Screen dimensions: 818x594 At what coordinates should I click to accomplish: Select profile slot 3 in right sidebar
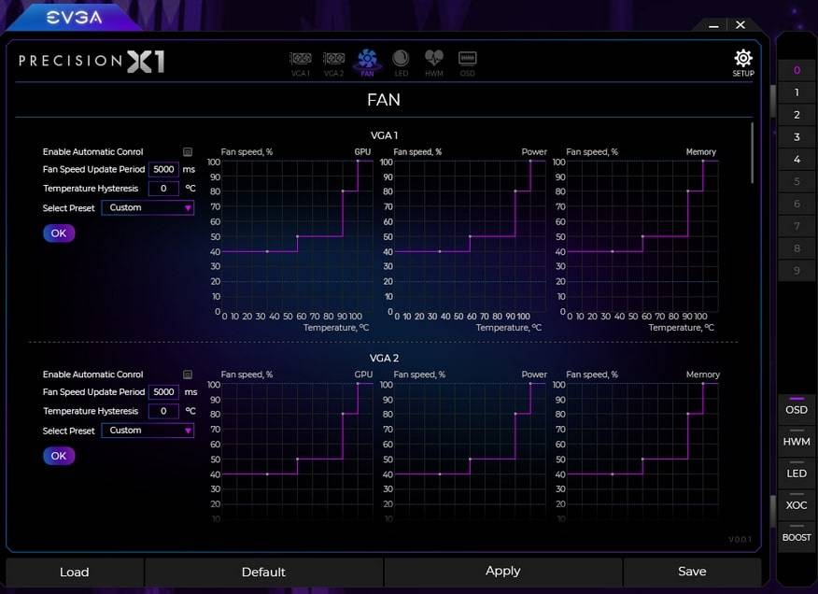pos(797,137)
